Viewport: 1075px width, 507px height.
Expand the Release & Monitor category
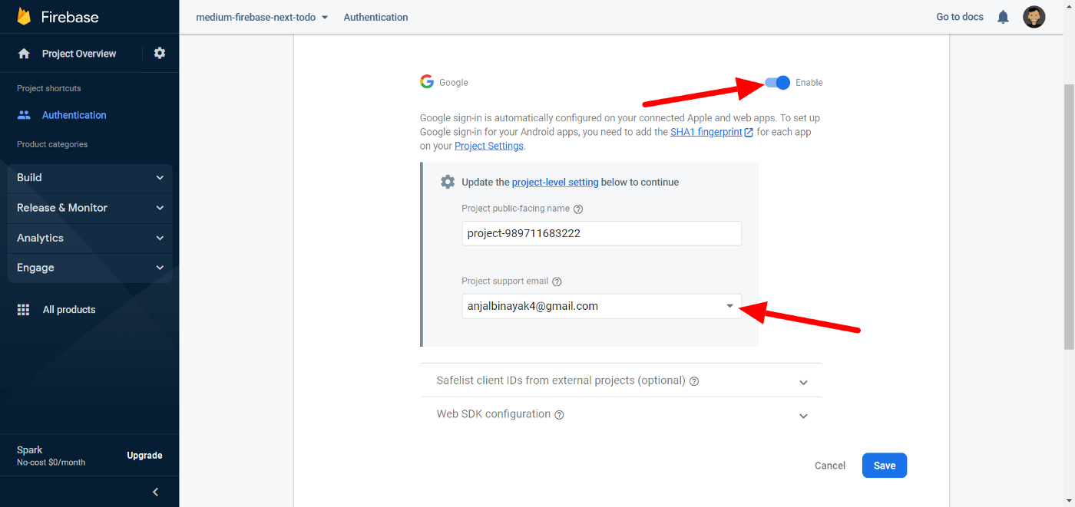pyautogui.click(x=90, y=208)
